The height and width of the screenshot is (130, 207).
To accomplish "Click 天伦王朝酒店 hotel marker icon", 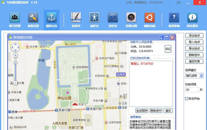I will (122, 66).
